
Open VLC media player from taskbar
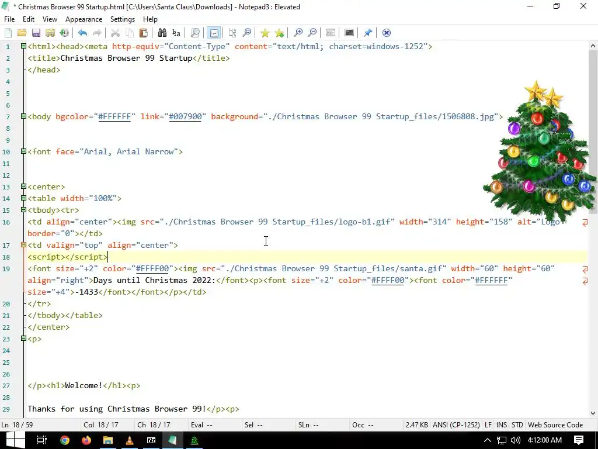coord(130,440)
